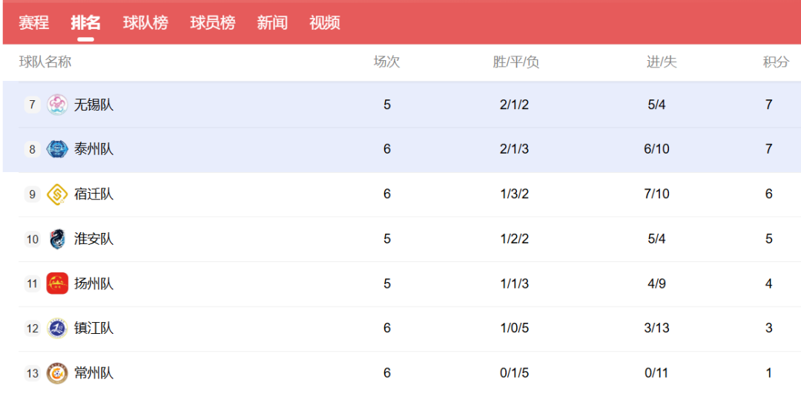The height and width of the screenshot is (394, 801).
Task: Click the 进/失 column header
Action: [x=662, y=62]
